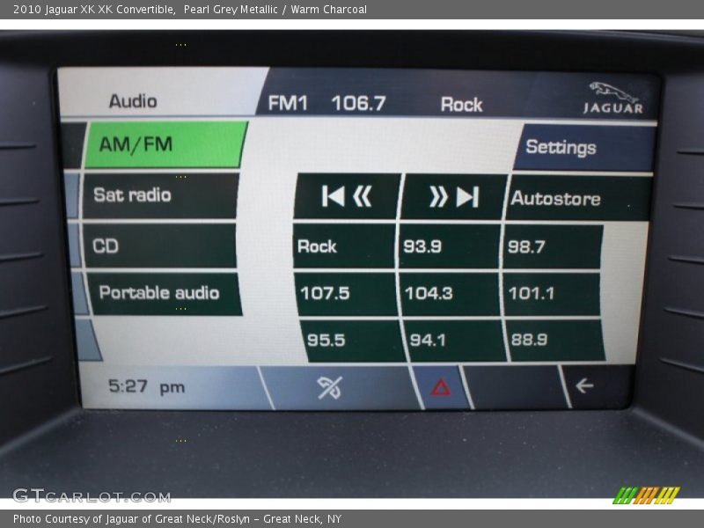The width and height of the screenshot is (704, 528).
Task: Open audio Settings
Action: coord(584,147)
